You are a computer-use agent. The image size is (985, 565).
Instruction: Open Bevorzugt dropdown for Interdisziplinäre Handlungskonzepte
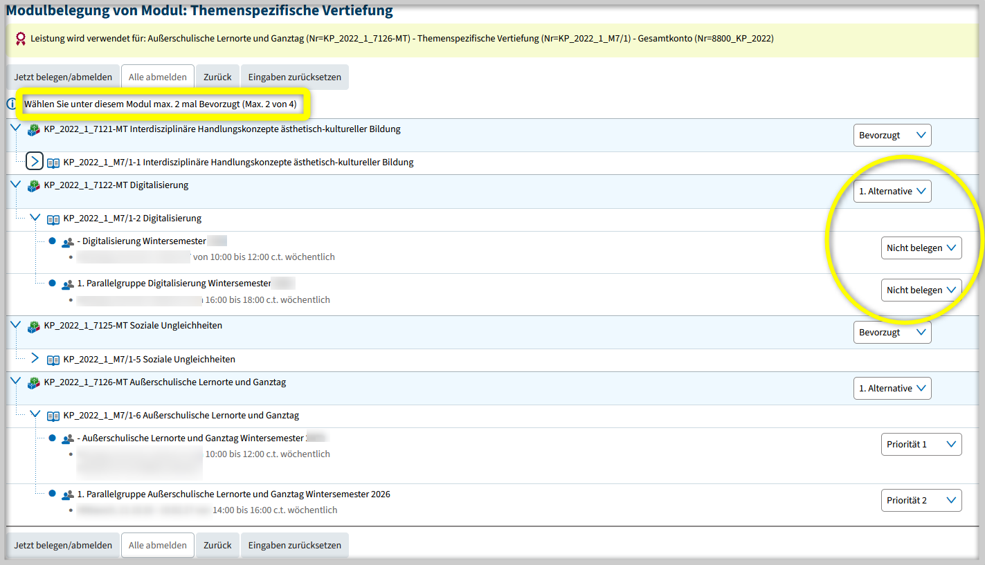[x=892, y=136]
